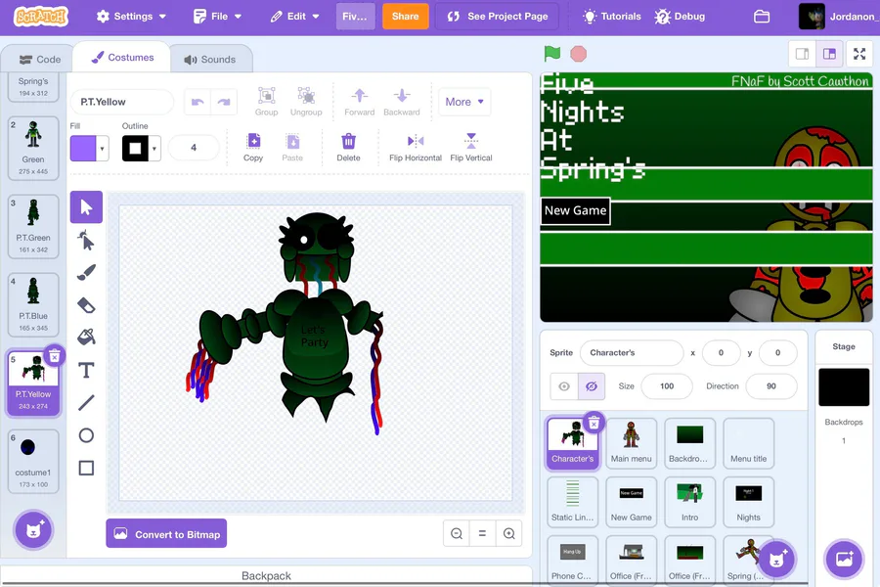Viewport: 880px width, 587px height.
Task: Enter full screen stage mode
Action: coord(859,54)
